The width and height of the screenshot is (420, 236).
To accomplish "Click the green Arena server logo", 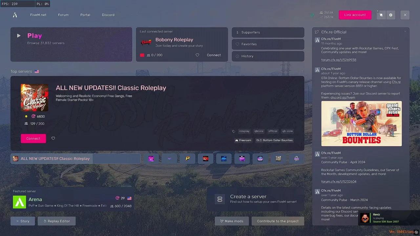I will tap(19, 202).
